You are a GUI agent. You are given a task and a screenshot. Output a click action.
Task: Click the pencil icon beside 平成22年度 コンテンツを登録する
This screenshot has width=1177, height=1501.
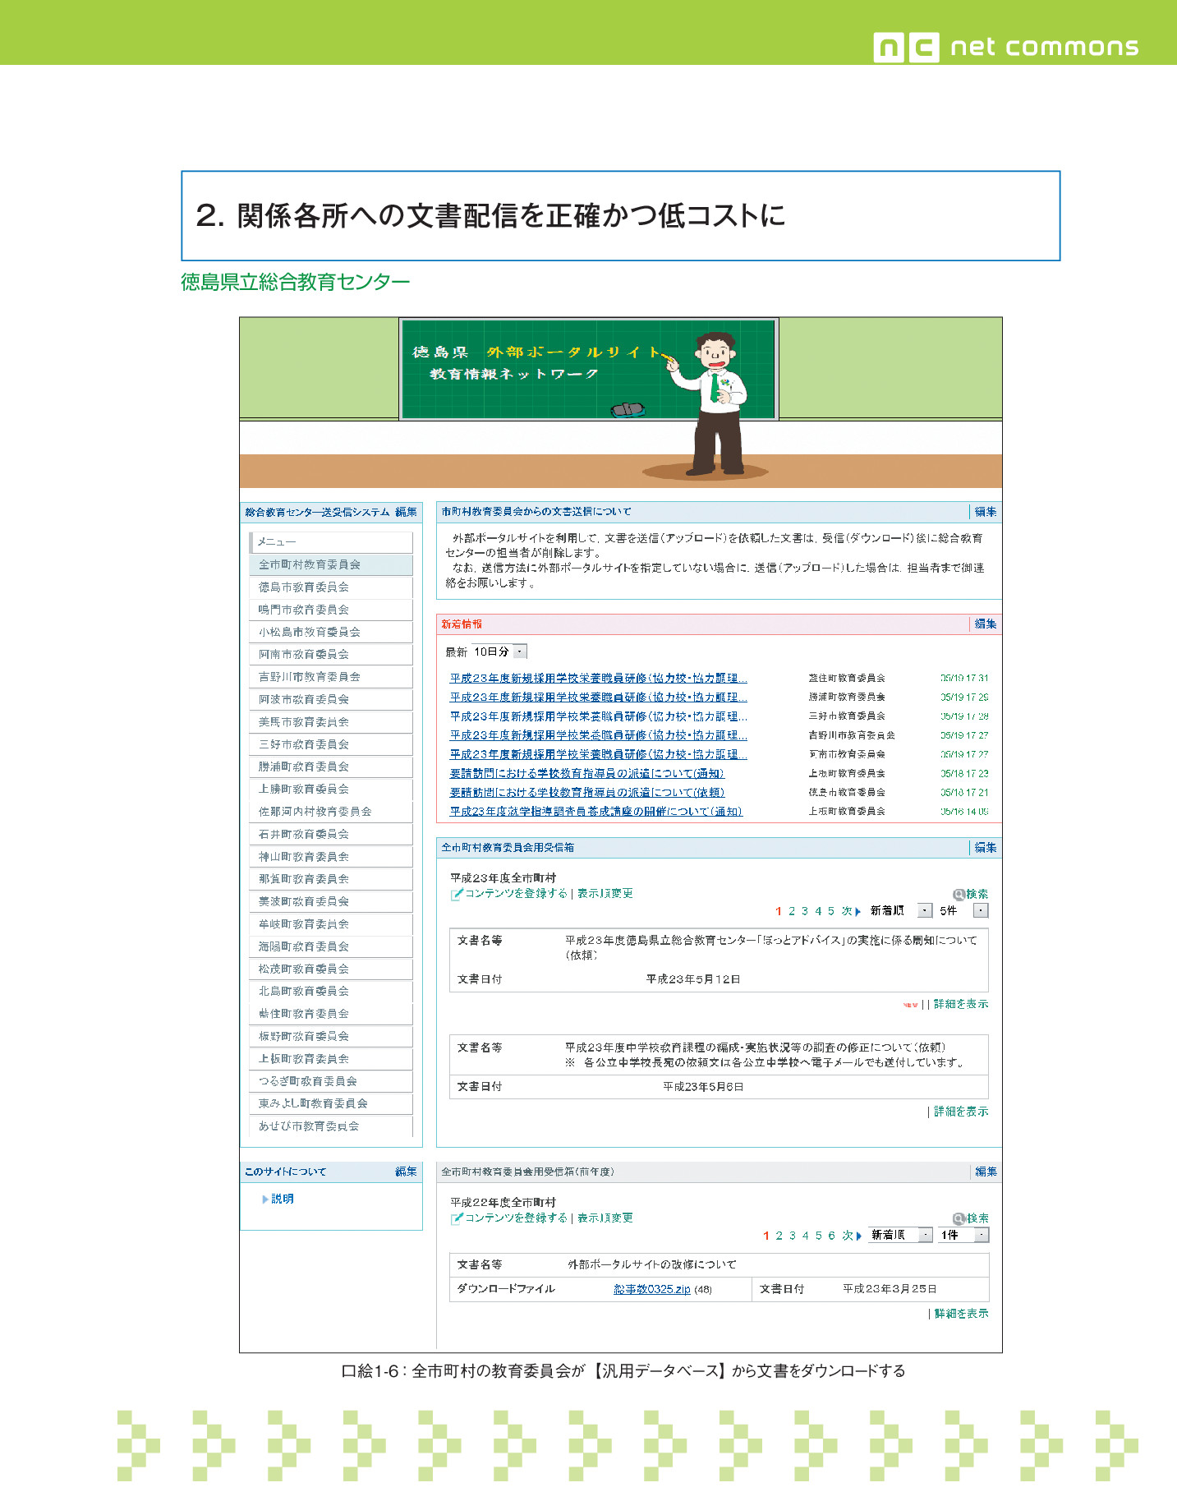coord(457,1218)
